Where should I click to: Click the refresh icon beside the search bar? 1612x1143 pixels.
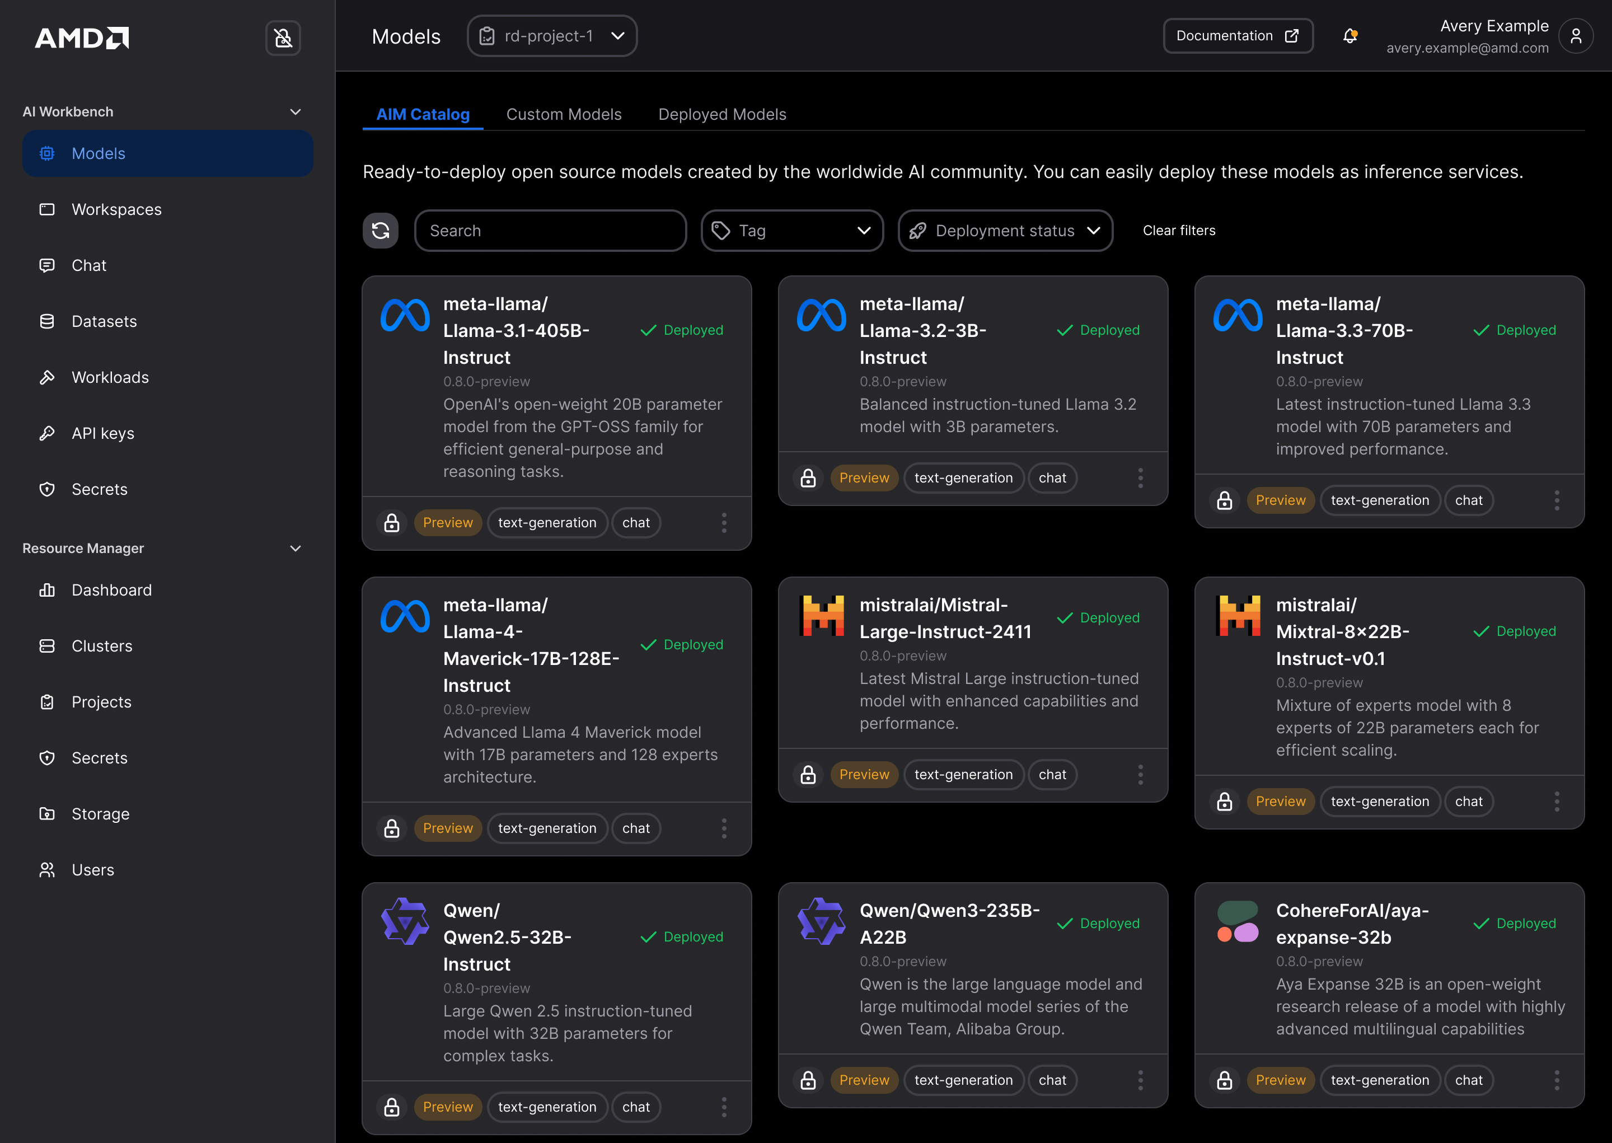380,230
